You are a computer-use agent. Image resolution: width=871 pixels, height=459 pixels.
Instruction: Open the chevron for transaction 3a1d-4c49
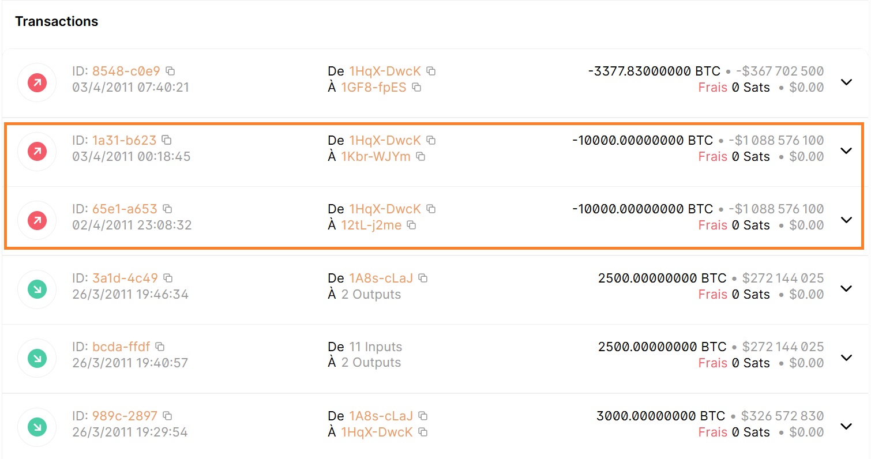click(846, 288)
